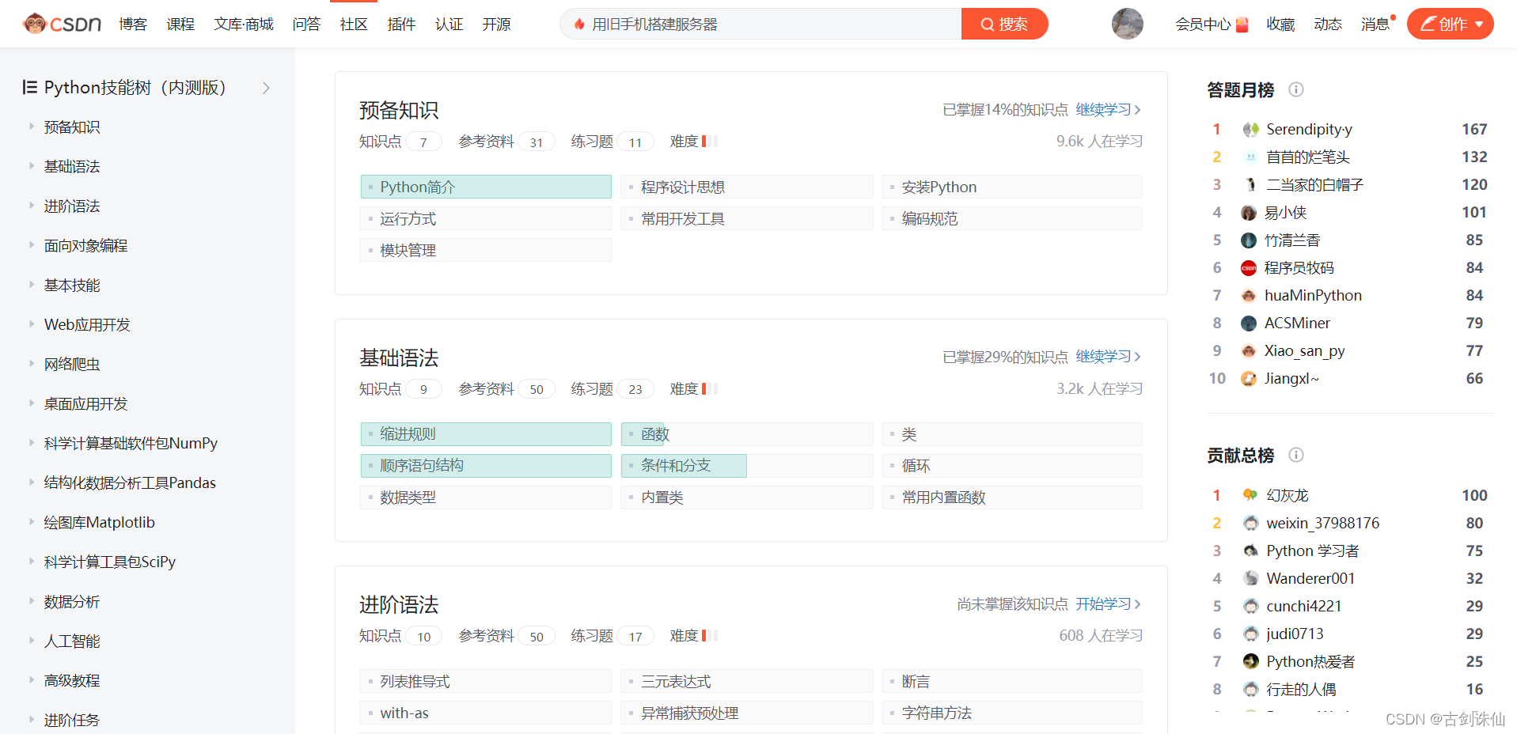Select 人工智能 in sidebar
Image resolution: width=1517 pixels, height=734 pixels.
(72, 641)
